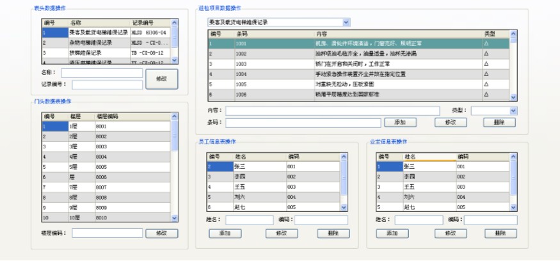Click 删除 button in 业主信息表操作 group
Screen dimensions: 560x261
tap(500, 233)
